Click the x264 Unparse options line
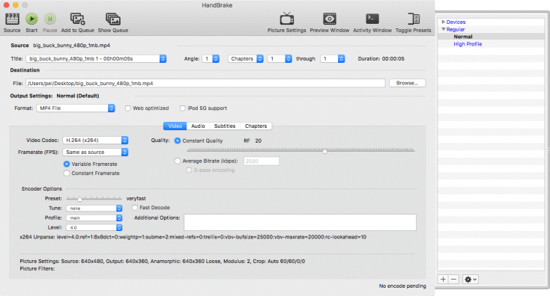 click(x=193, y=237)
